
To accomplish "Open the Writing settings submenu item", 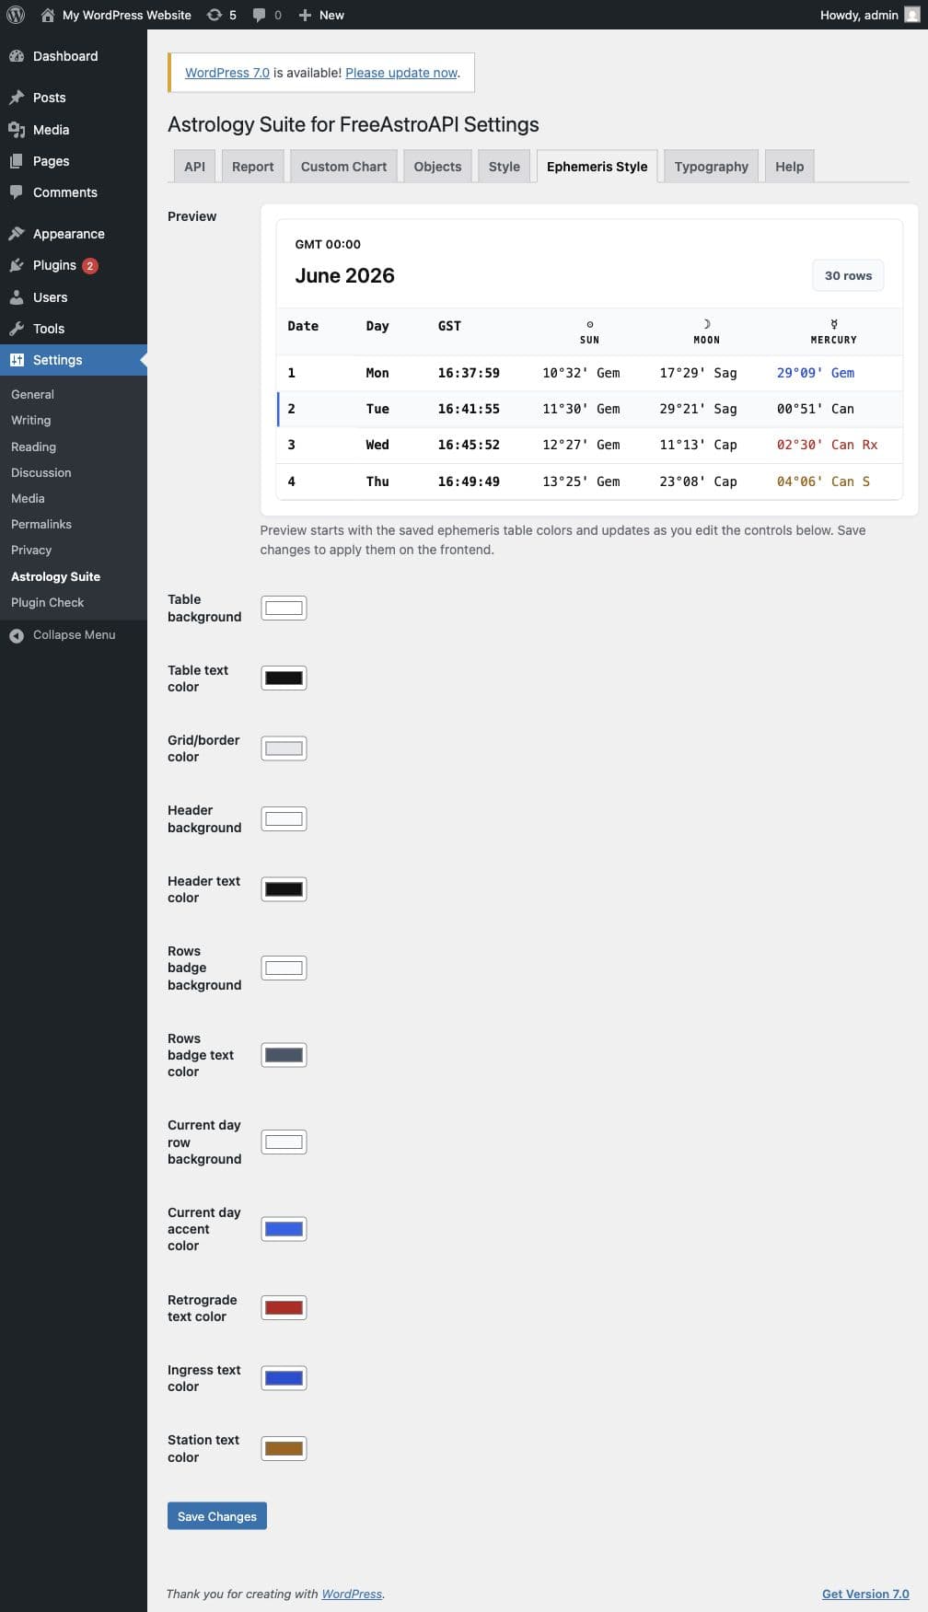I will point(30,420).
